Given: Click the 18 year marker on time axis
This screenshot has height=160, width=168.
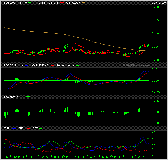Looking at the screenshot, I should click(15, 157).
